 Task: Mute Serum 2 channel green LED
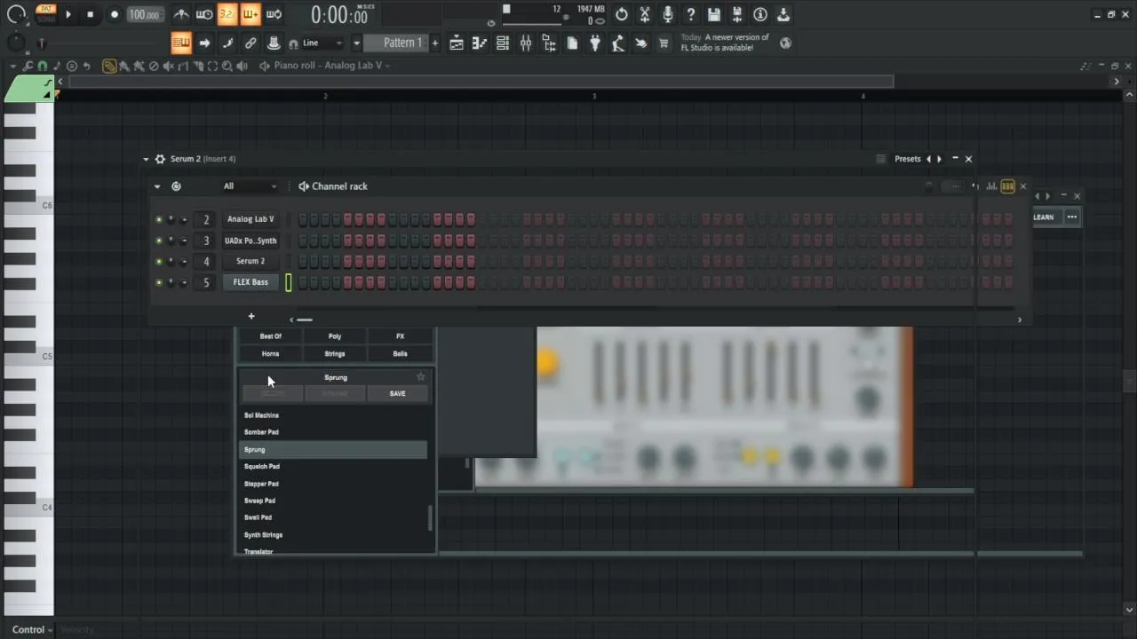coord(159,262)
